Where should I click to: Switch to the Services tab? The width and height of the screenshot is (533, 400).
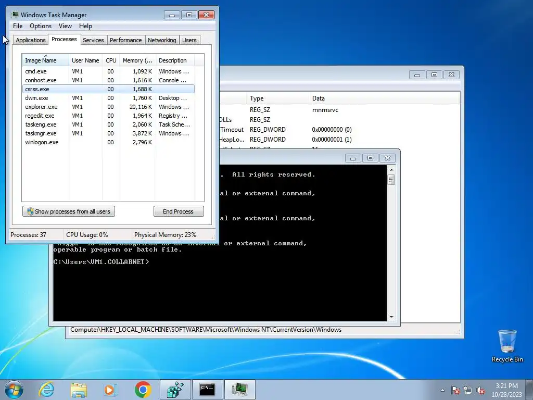pyautogui.click(x=94, y=40)
